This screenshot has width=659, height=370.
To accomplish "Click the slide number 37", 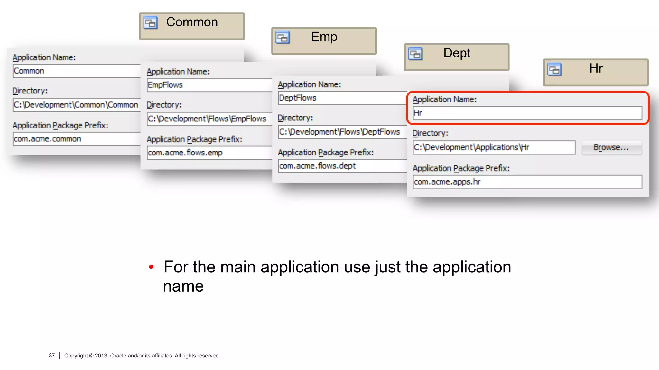I will [52, 356].
